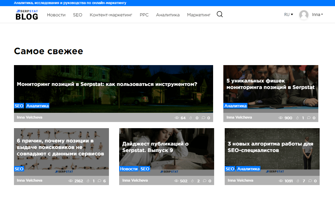
Task: Open article Мониторинг позиций в Serpstat title
Action: (x=107, y=84)
